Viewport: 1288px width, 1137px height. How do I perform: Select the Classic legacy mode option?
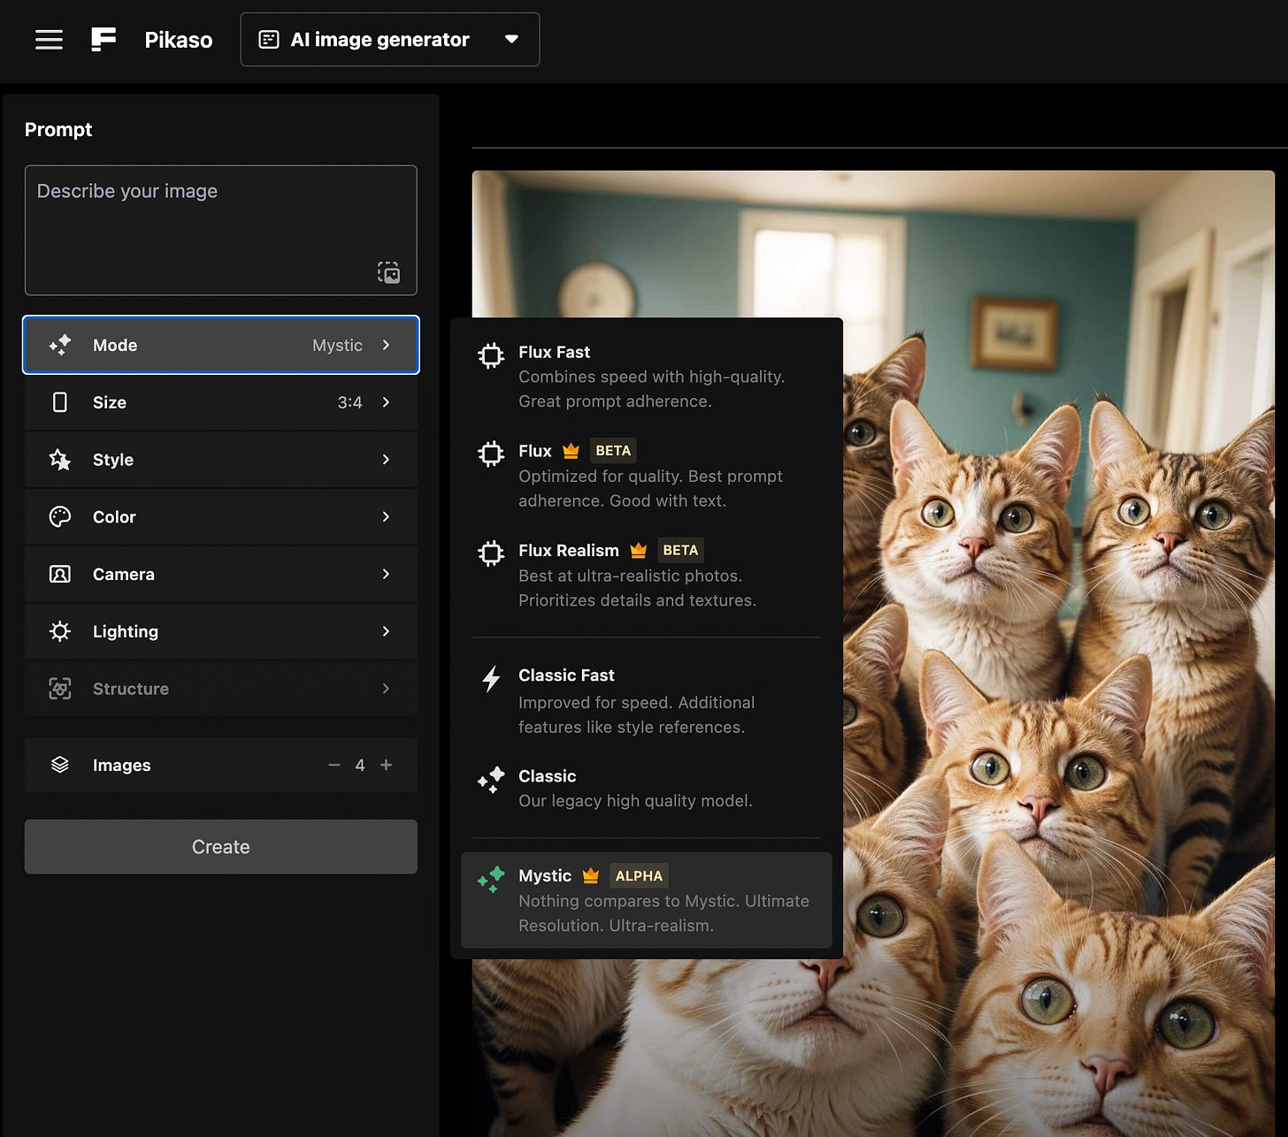point(647,788)
